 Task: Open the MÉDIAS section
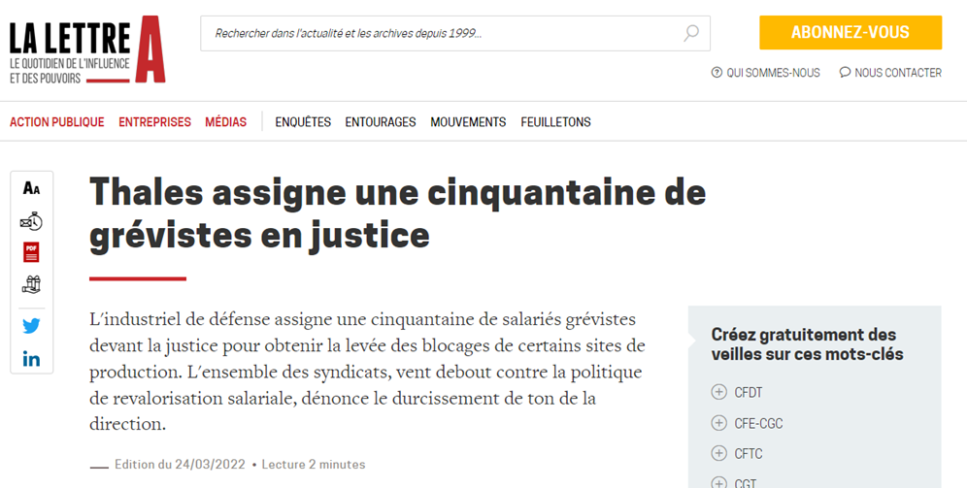pos(225,122)
